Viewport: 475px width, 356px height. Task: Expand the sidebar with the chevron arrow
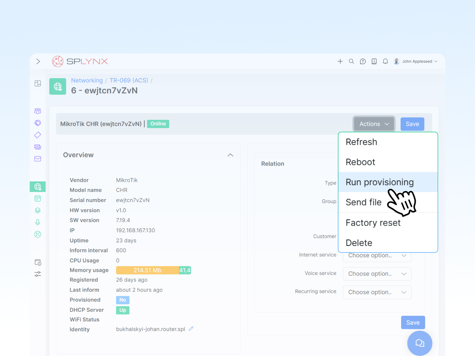tap(38, 61)
